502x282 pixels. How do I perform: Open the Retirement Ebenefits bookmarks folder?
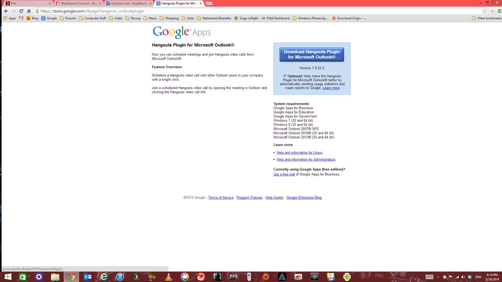[x=214, y=18]
